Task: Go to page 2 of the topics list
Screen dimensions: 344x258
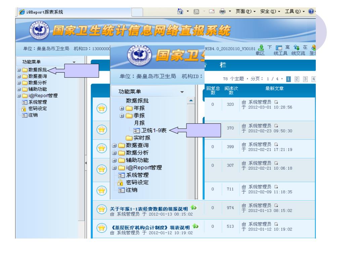Action: click(x=297, y=79)
